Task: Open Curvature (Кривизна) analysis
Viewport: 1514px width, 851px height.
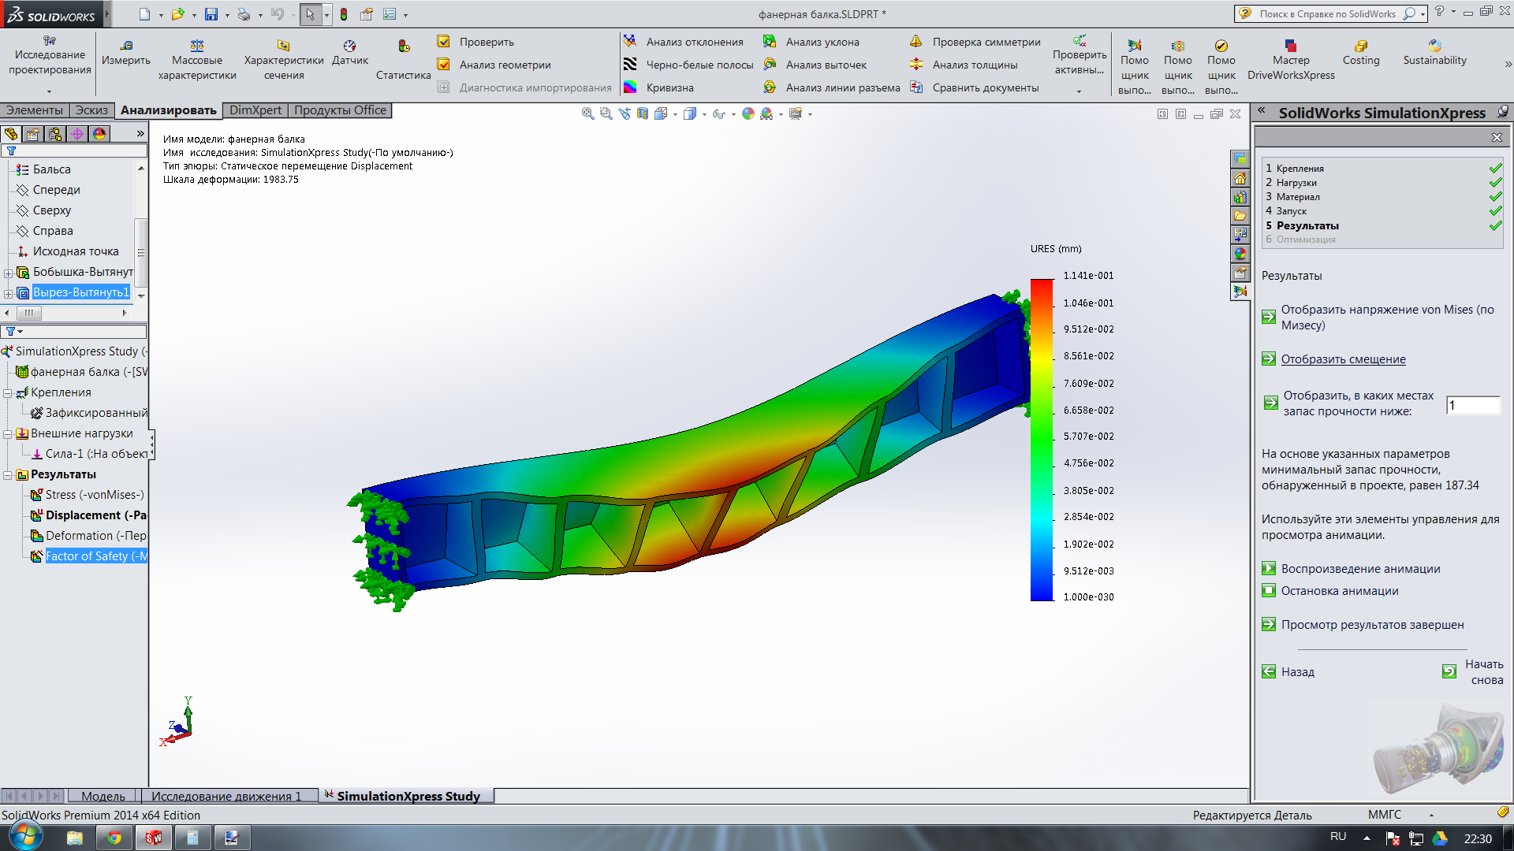Action: pos(669,87)
